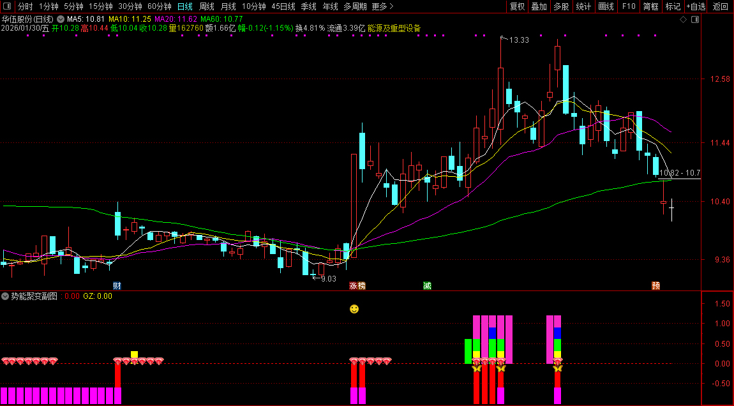The height and width of the screenshot is (406, 734).
Task: Click the 涨榜 marker on the chart
Action: click(x=357, y=285)
